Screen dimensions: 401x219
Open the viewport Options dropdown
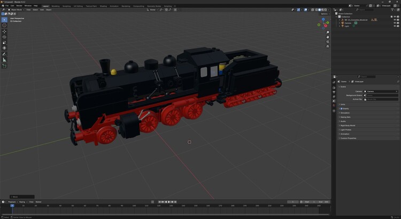[325, 14]
